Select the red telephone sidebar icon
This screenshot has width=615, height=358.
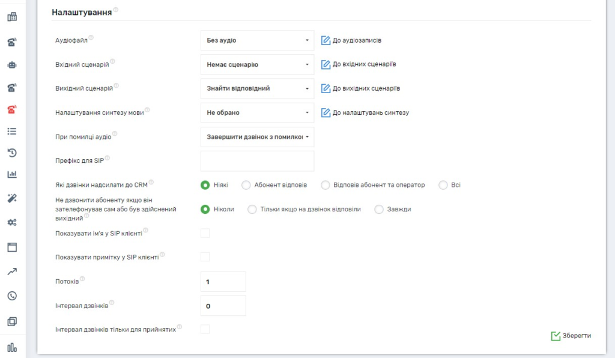click(11, 110)
